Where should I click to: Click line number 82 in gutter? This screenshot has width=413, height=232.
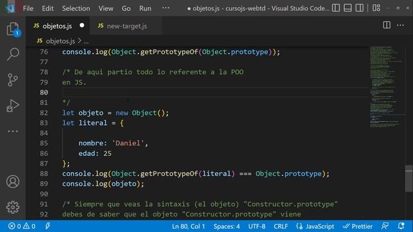pos(44,113)
